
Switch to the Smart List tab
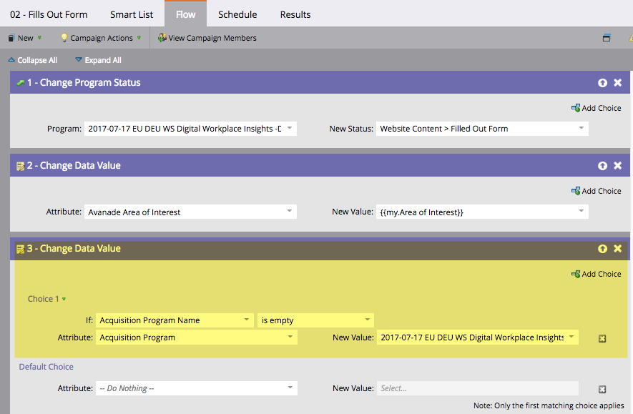coord(132,14)
